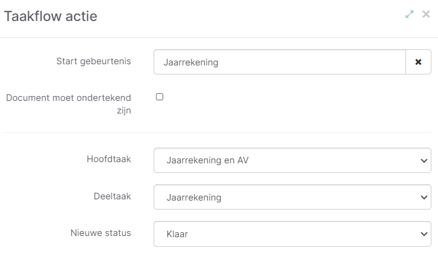The image size is (438, 260).
Task: Click 'Jaarrekening' value in Deeltaak select
Action: (193, 198)
